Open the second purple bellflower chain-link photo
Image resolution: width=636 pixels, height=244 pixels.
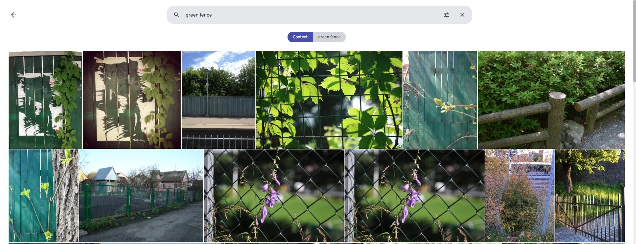(x=414, y=196)
